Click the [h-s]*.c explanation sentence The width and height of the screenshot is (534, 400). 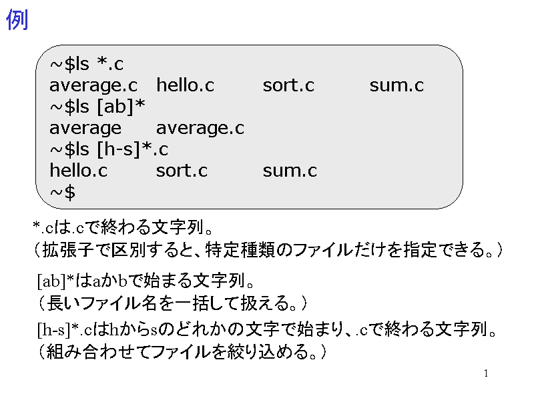click(x=267, y=329)
